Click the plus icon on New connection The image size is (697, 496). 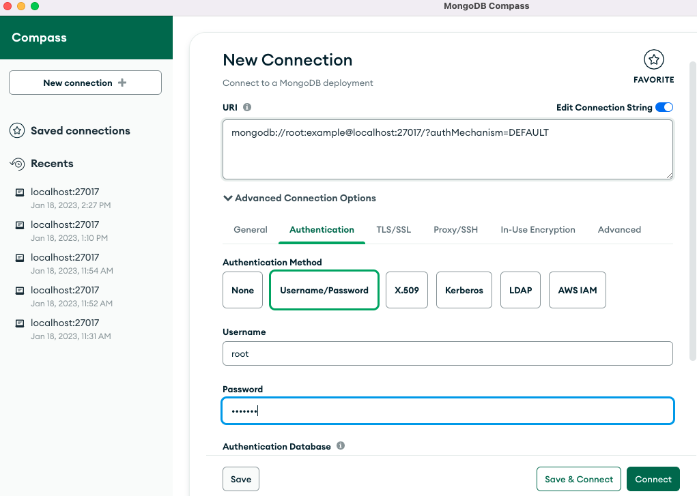coord(122,83)
